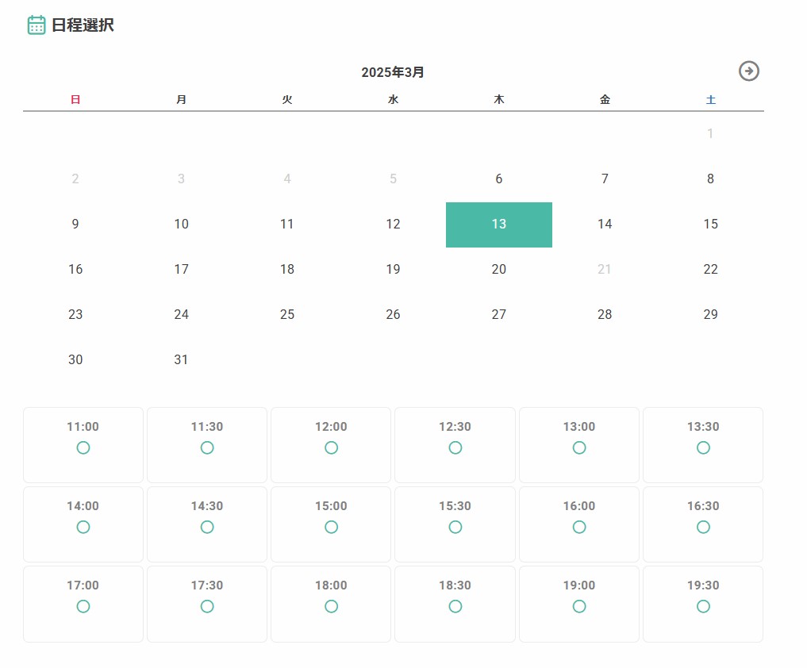This screenshot has height=668, width=807.
Task: Click the calendar icon beside 日程選択
Action: [x=37, y=25]
